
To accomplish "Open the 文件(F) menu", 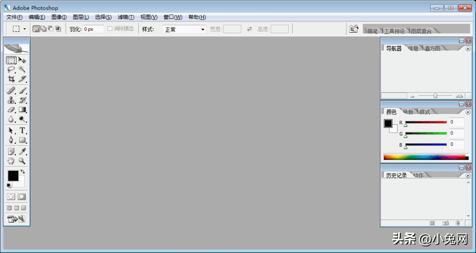I will click(15, 17).
